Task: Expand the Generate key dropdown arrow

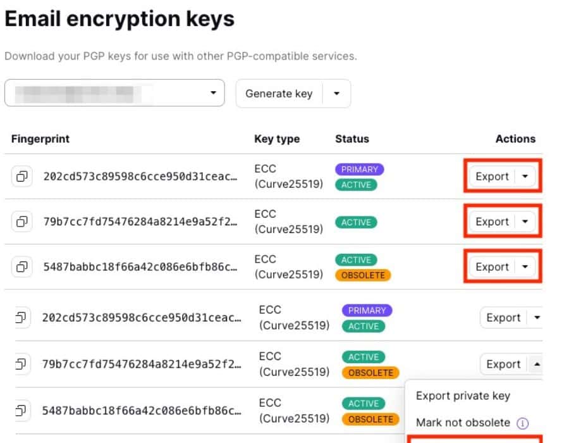Action: [336, 94]
